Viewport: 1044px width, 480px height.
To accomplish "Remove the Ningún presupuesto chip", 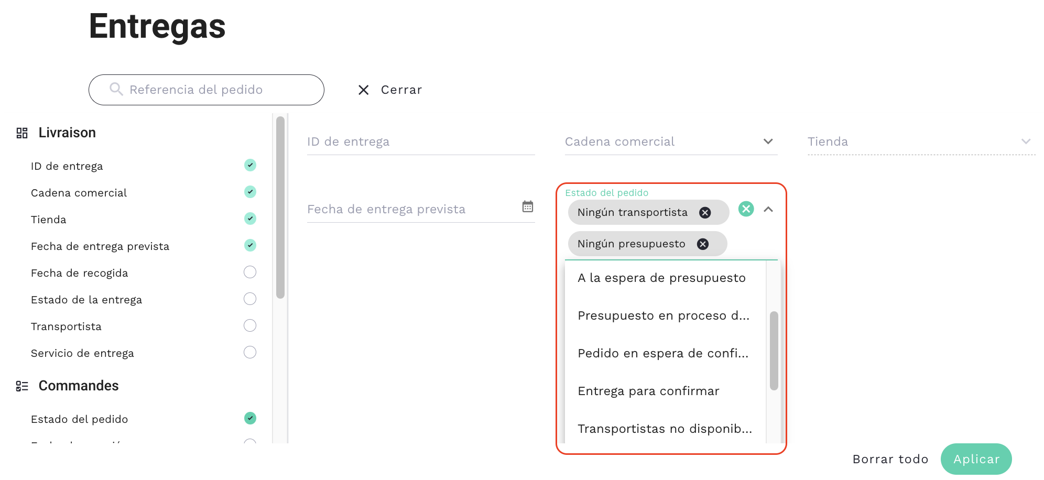I will click(x=703, y=244).
